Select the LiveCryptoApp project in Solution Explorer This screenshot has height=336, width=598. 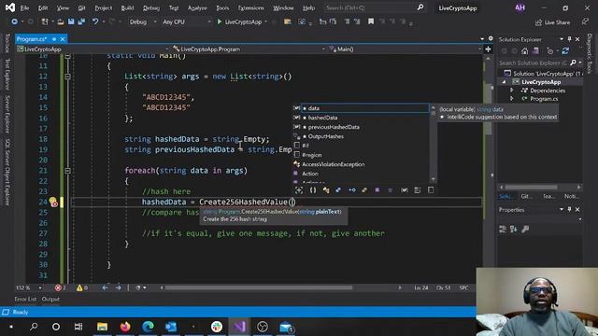click(541, 82)
